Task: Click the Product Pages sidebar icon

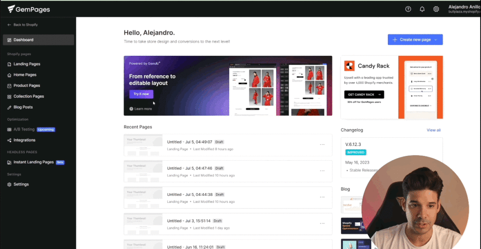Action: (x=9, y=86)
